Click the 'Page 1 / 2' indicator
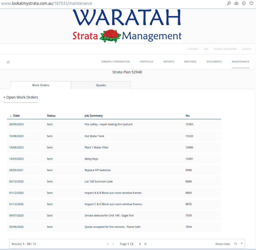 pyautogui.click(x=126, y=244)
